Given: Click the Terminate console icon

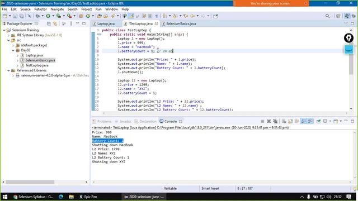Looking at the screenshot, I should pyautogui.click(x=262, y=121).
